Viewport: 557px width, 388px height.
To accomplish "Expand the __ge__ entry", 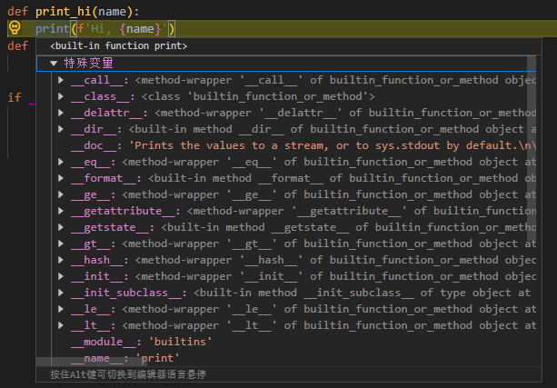I will (x=61, y=194).
